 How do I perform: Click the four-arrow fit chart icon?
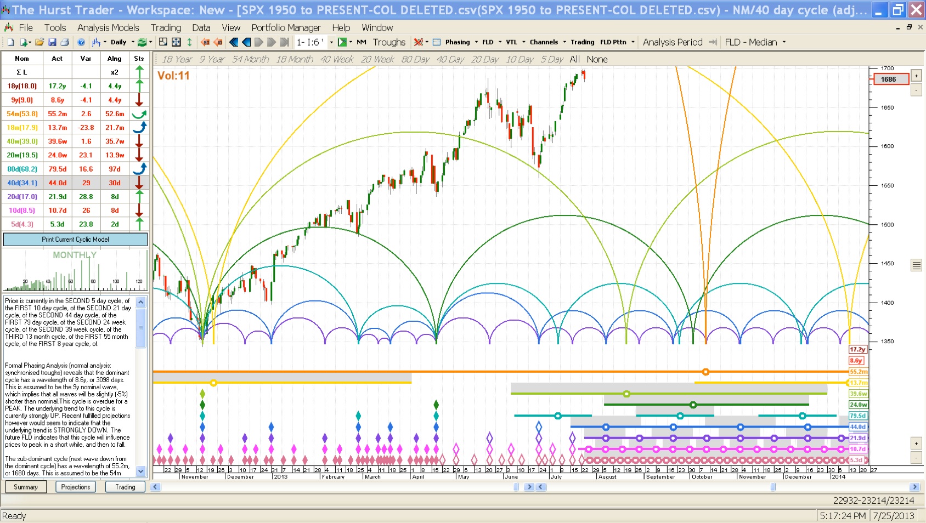pyautogui.click(x=176, y=42)
